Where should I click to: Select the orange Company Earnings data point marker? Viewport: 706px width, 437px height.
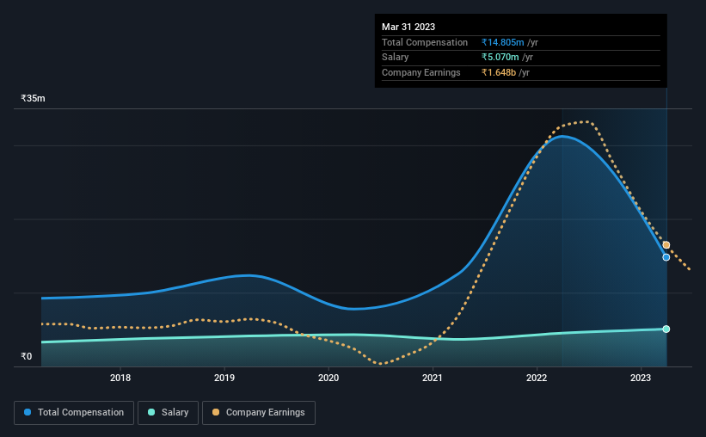point(666,245)
